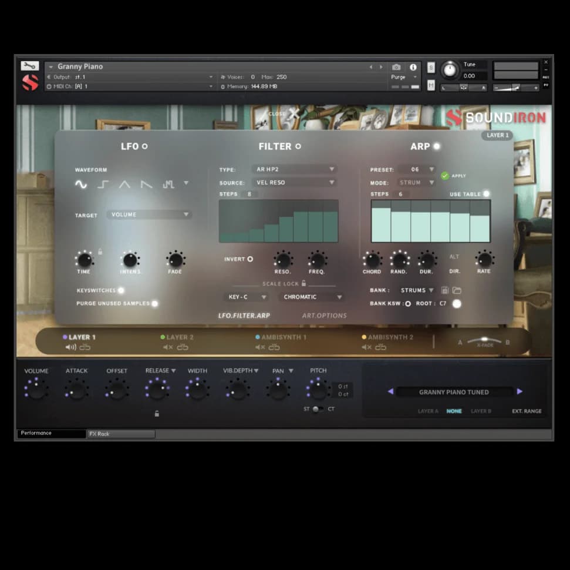Click next preset arrow beside Granny Piano Tuned
This screenshot has height=570, width=570.
pos(520,392)
